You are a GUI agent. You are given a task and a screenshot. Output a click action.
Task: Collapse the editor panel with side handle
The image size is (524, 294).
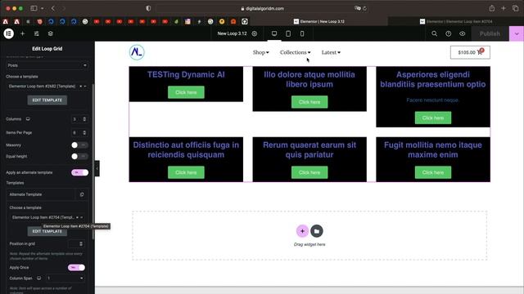tap(97, 168)
